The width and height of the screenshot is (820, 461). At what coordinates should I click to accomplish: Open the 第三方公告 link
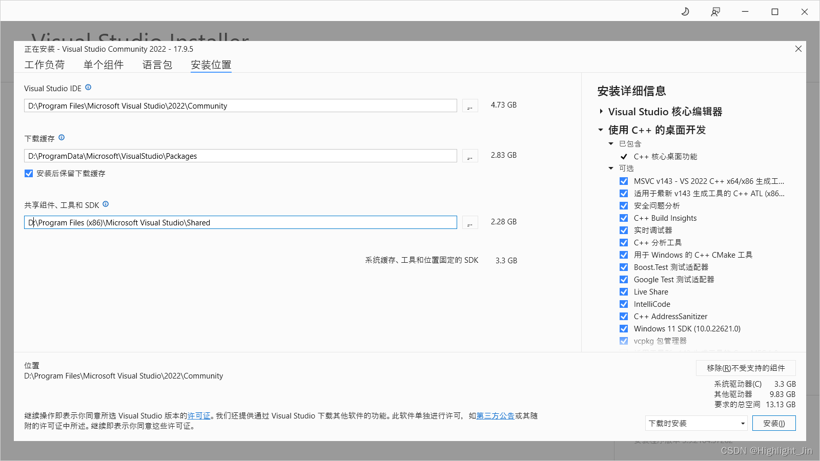(x=496, y=416)
